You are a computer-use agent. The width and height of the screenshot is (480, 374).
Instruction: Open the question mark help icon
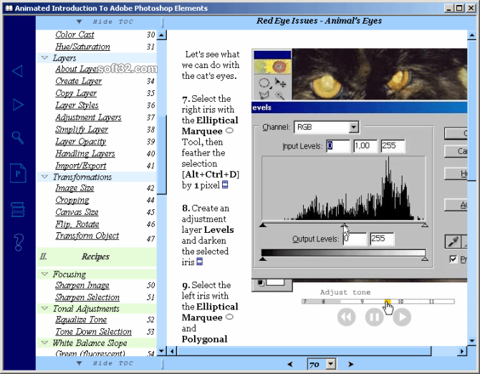[19, 242]
